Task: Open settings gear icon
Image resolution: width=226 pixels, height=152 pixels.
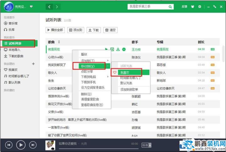Action: pyautogui.click(x=200, y=7)
